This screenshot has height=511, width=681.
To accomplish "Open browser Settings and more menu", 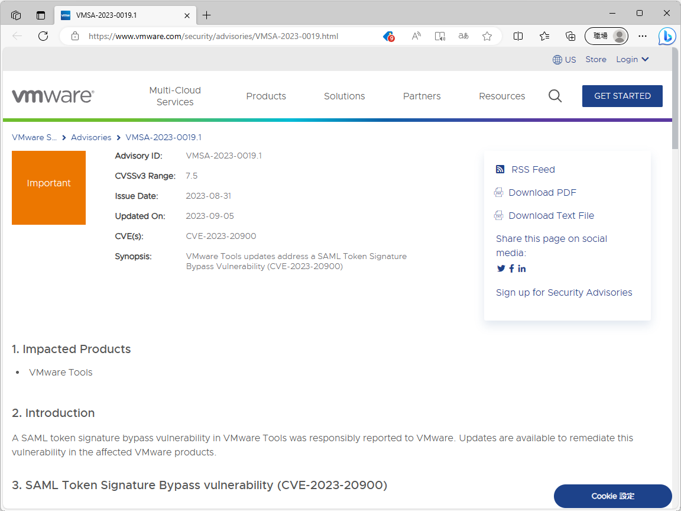I will 643,36.
